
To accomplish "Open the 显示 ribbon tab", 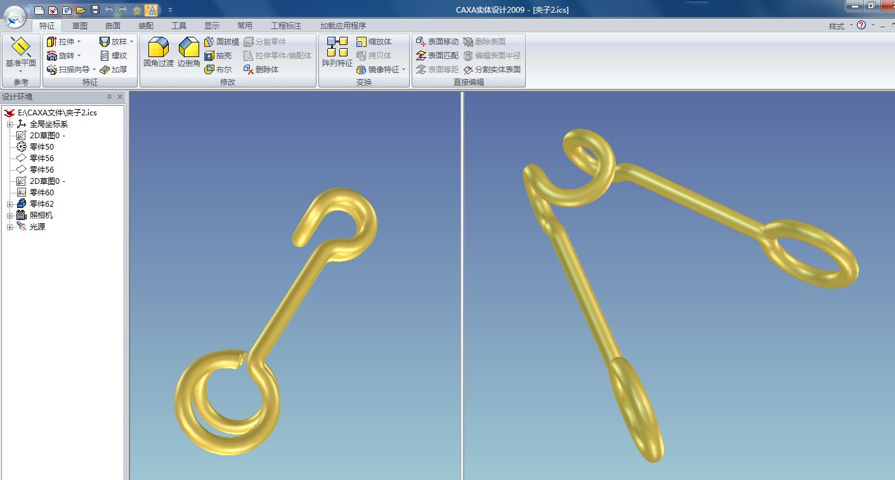I will pyautogui.click(x=212, y=26).
